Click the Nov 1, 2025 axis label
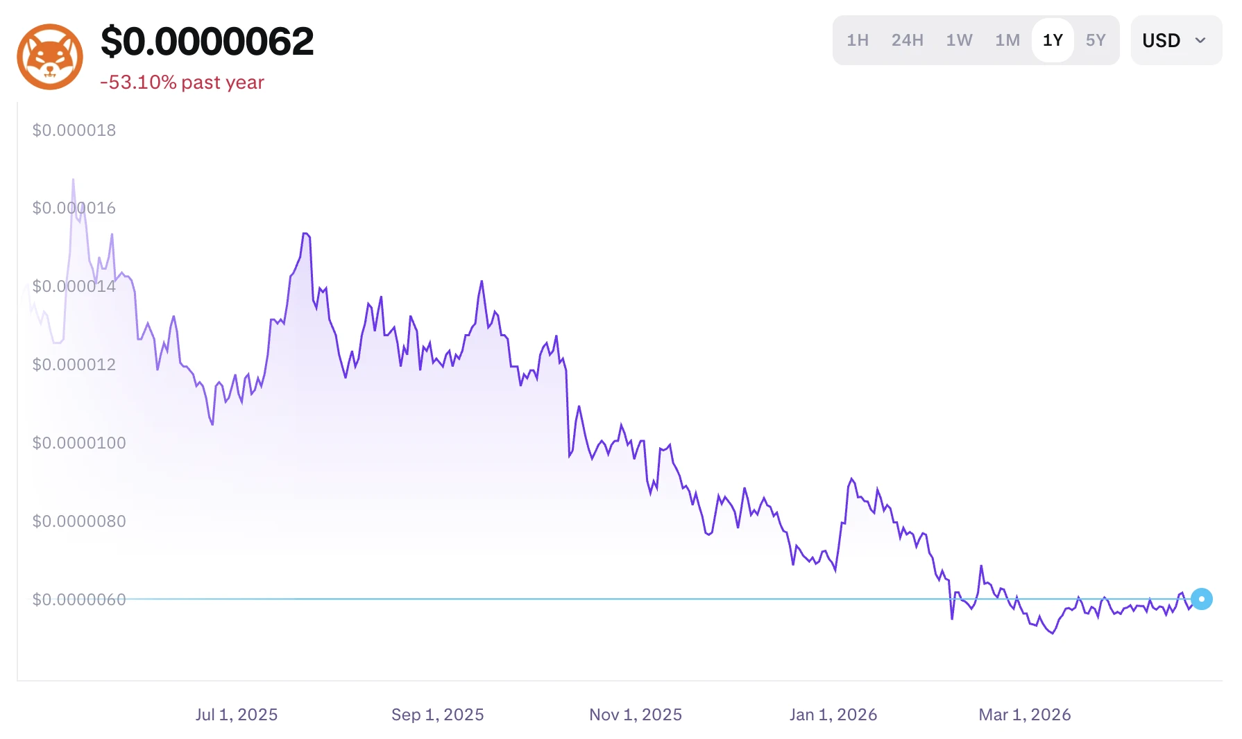Viewport: 1242px width, 739px height. click(636, 715)
